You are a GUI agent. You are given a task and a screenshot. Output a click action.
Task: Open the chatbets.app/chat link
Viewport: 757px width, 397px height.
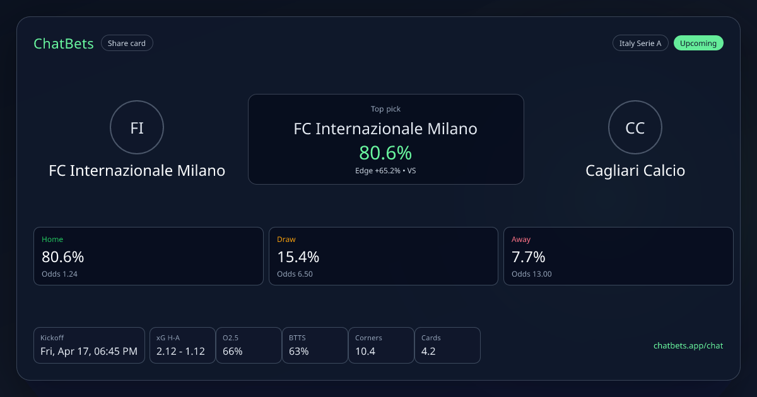pos(688,345)
